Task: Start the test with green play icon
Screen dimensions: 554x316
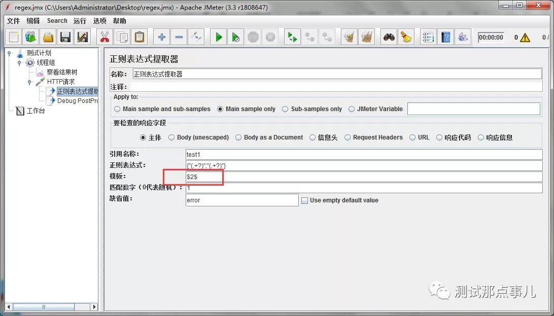Action: click(x=219, y=37)
